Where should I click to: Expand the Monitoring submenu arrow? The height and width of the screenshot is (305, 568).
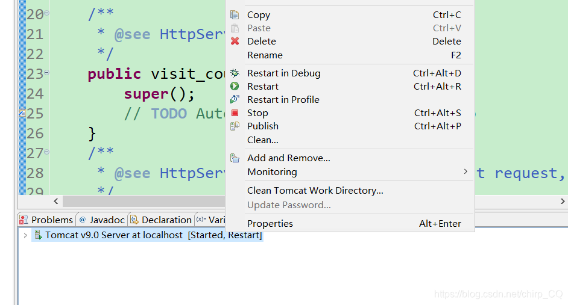[x=465, y=171]
